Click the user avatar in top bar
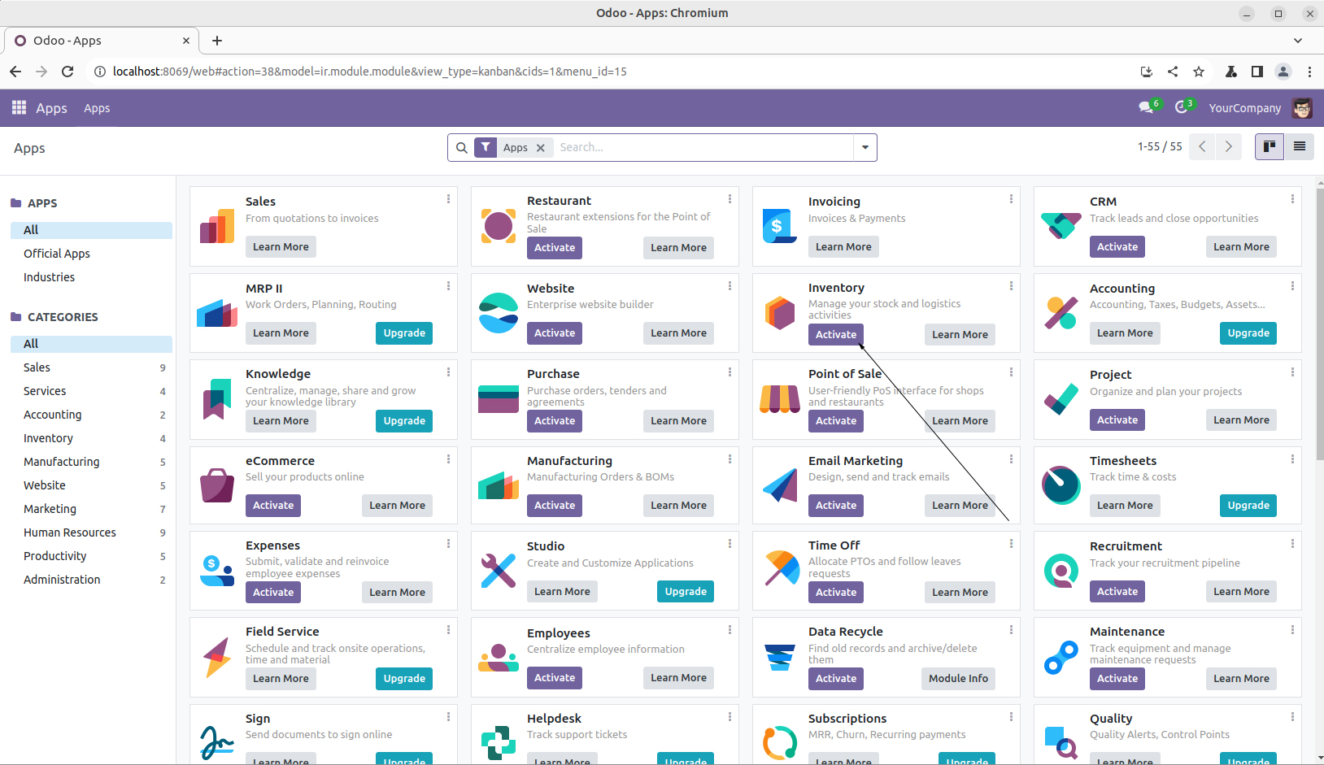The height and width of the screenshot is (765, 1324). tap(1302, 108)
